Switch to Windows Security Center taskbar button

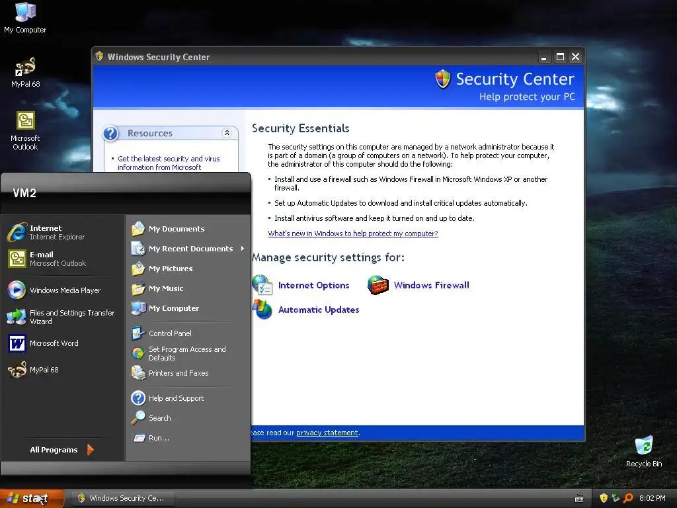pos(122,498)
